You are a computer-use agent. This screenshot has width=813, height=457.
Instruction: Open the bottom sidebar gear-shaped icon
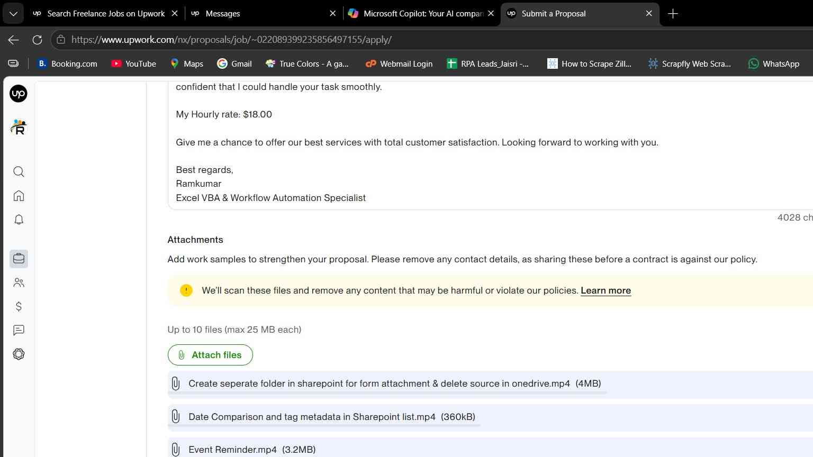tap(19, 354)
